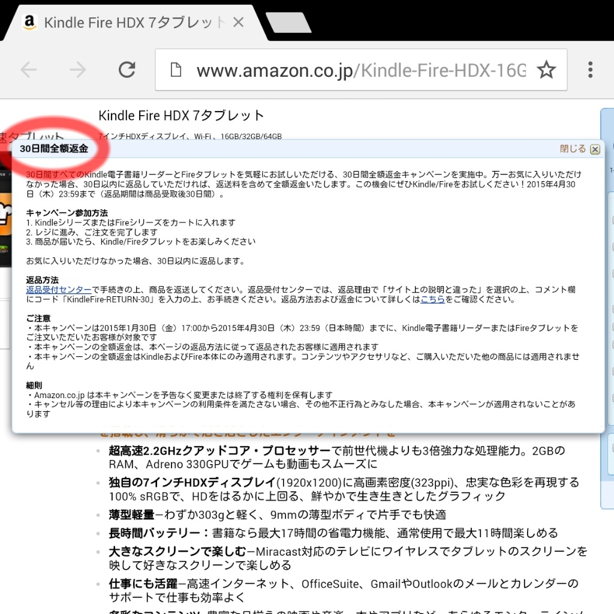The height and width of the screenshot is (614, 614).
Task: Go back with the browser back arrow
Action: coord(29,70)
